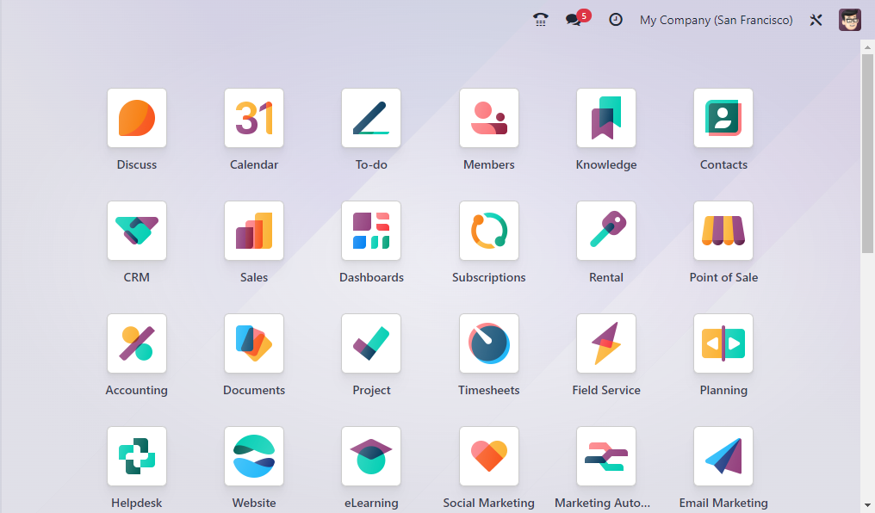Open the user avatar menu
The width and height of the screenshot is (875, 513).
tap(849, 19)
